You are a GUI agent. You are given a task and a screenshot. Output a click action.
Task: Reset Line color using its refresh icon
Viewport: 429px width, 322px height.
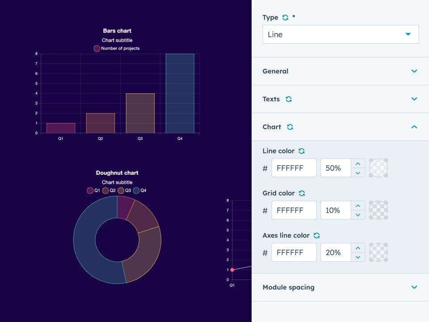click(x=302, y=151)
